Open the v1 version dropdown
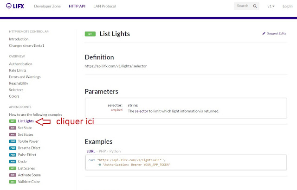 pos(271,6)
